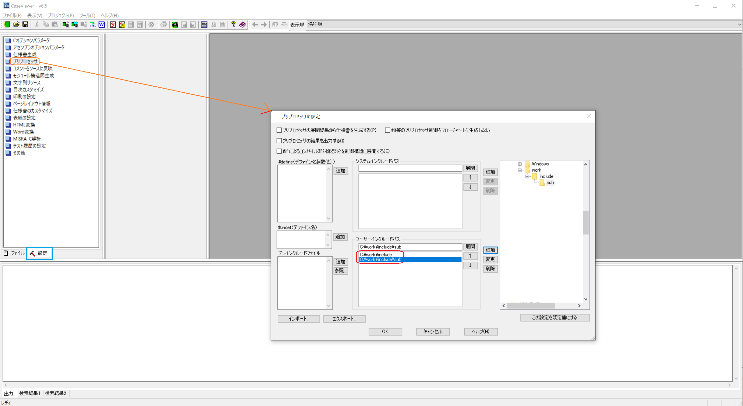Switch to the 検索結果2 tab
743x406 pixels.
[55, 393]
